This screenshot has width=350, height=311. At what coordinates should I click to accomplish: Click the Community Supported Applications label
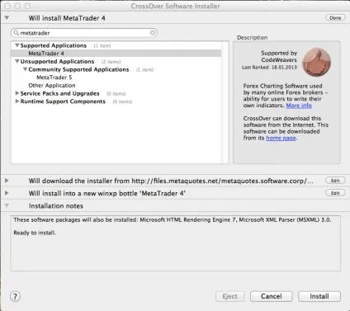pyautogui.click(x=78, y=69)
